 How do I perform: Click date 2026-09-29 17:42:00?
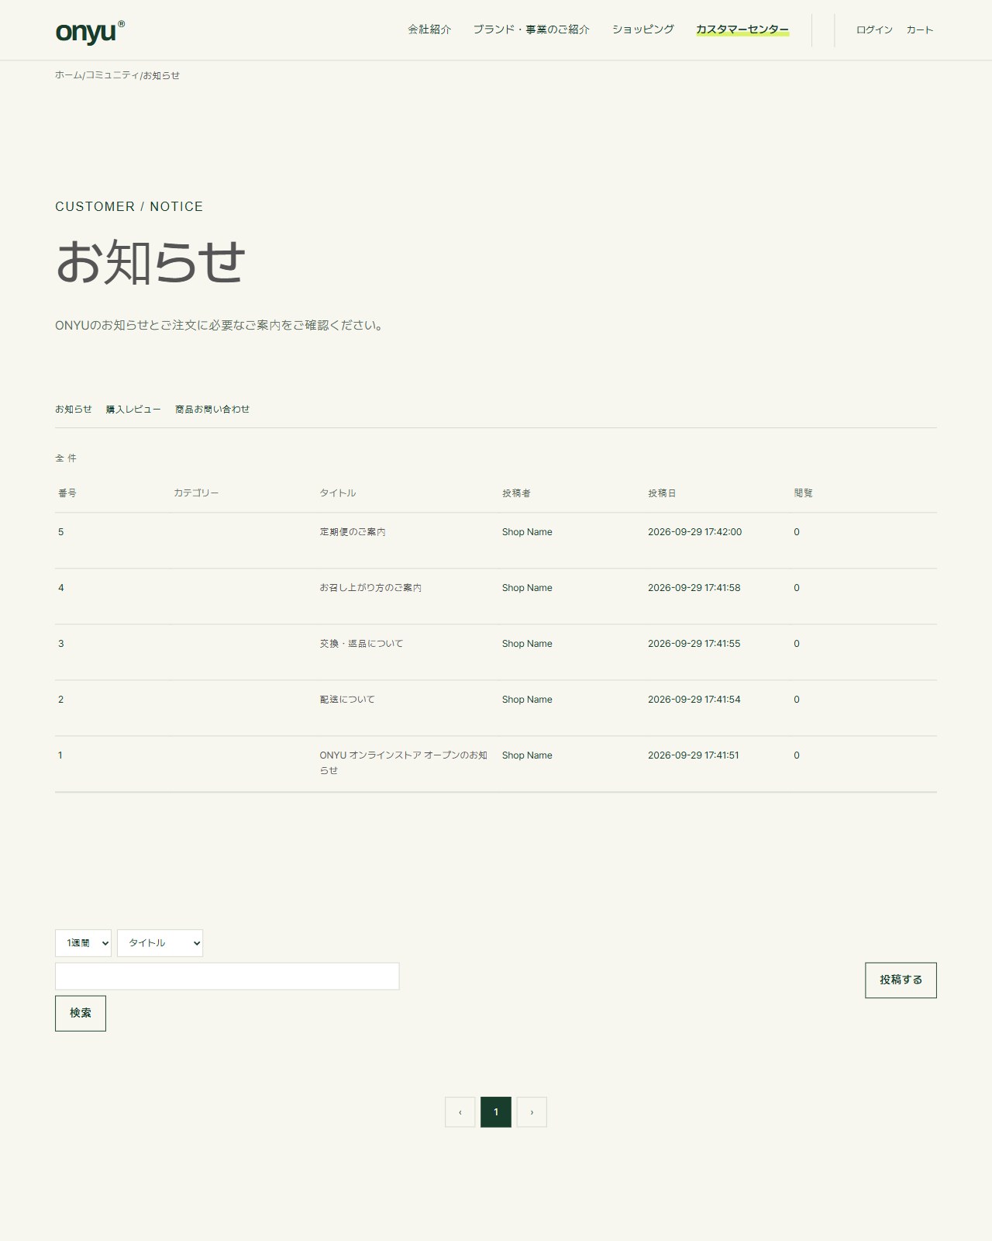(x=694, y=532)
